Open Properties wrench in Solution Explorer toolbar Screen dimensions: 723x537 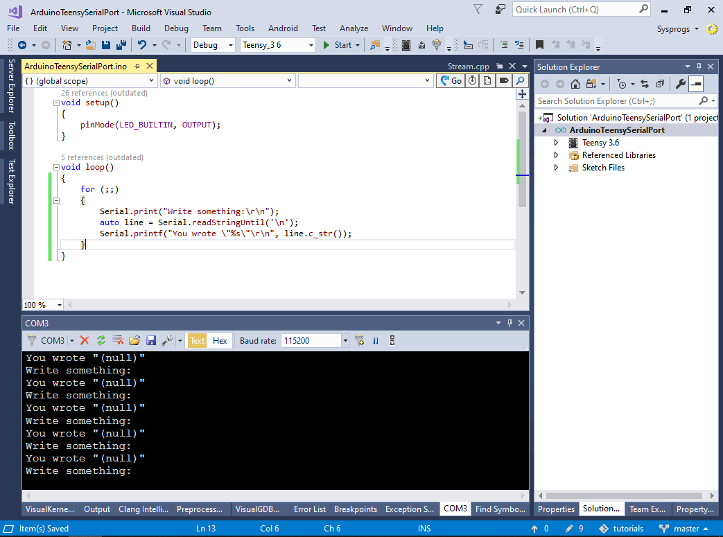(x=681, y=84)
